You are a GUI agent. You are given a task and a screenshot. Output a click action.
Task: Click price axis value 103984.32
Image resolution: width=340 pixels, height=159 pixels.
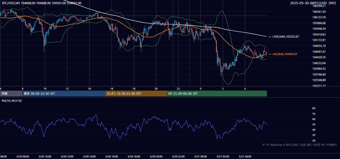click(319, 69)
